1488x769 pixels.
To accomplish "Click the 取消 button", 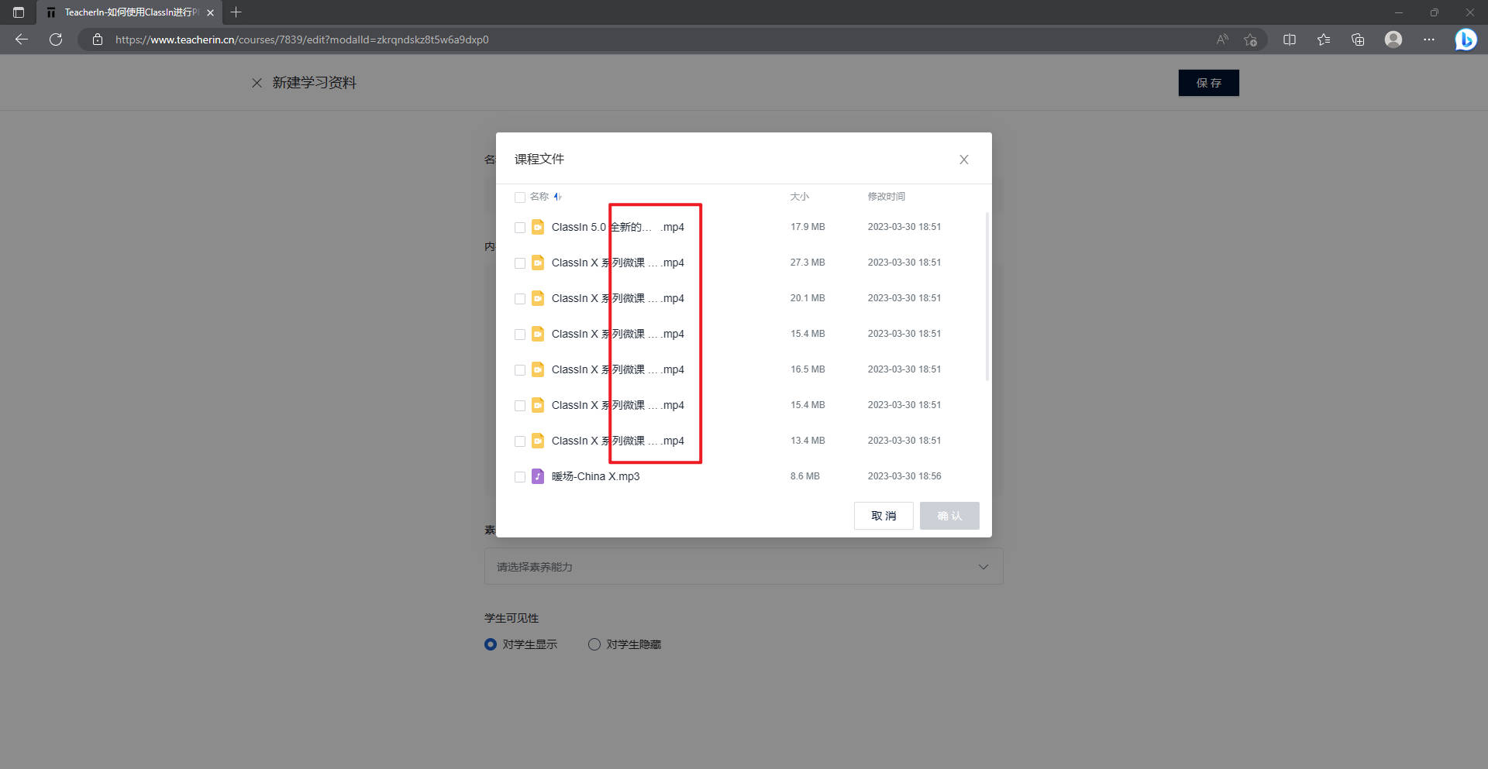I will [883, 516].
